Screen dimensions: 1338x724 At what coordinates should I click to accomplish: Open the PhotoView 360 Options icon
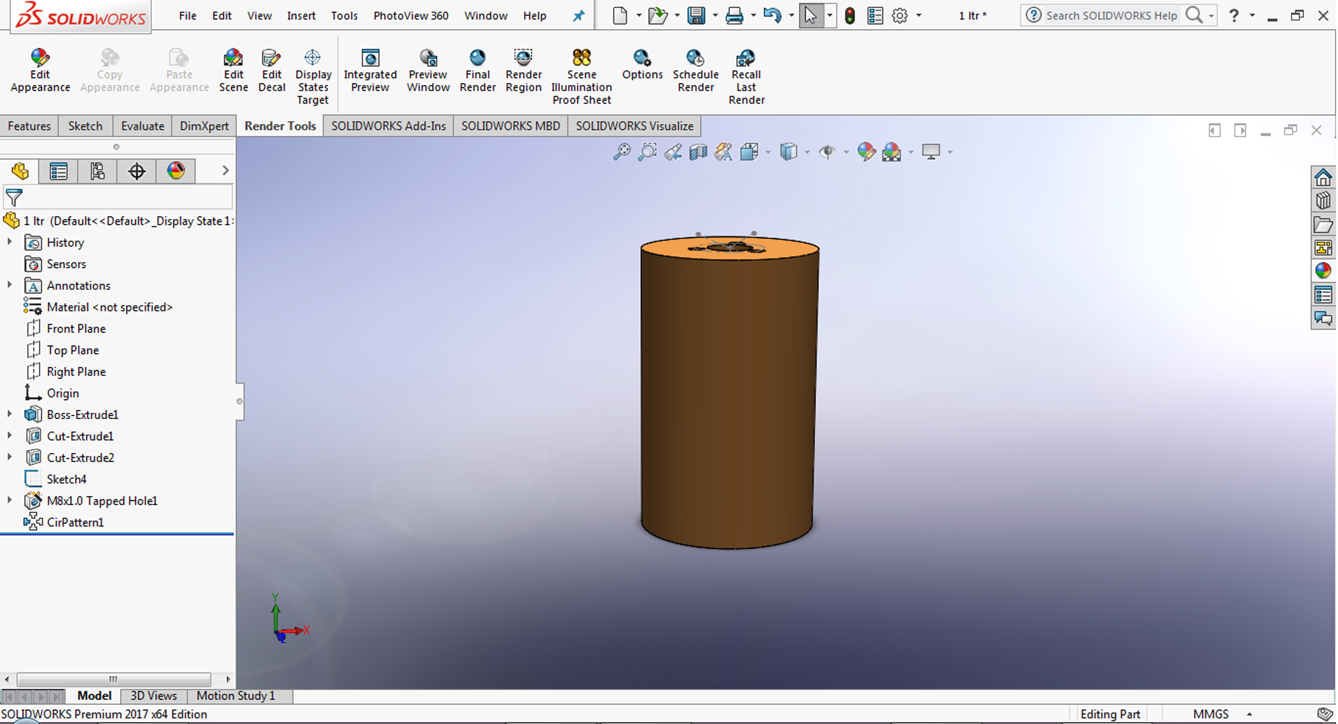coord(642,64)
